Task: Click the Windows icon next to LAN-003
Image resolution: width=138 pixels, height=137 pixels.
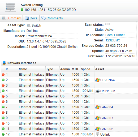Action: pyautogui.click(x=97, y=118)
